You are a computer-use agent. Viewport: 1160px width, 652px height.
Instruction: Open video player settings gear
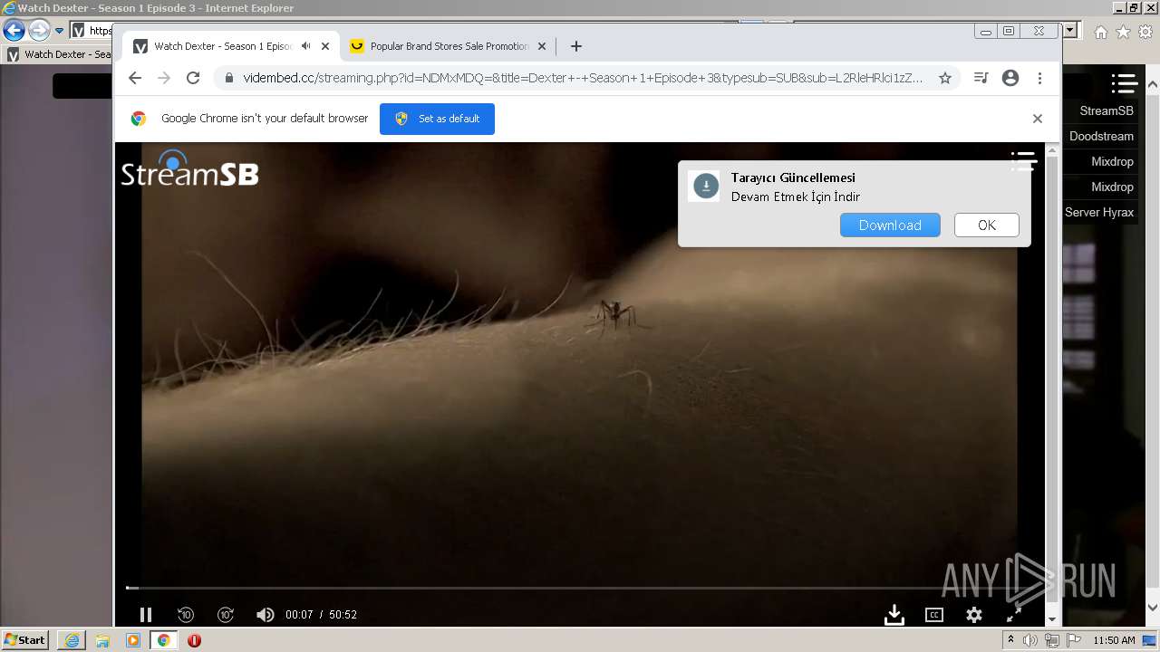[x=974, y=615]
